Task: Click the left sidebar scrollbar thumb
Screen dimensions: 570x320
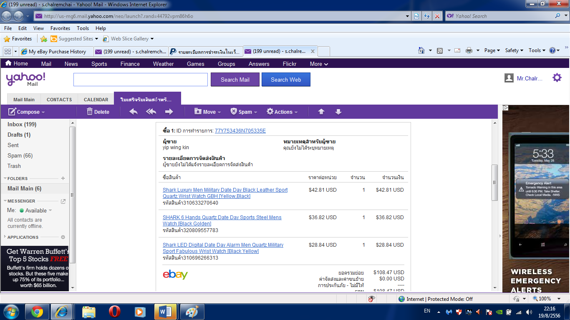Action: pos(72,195)
